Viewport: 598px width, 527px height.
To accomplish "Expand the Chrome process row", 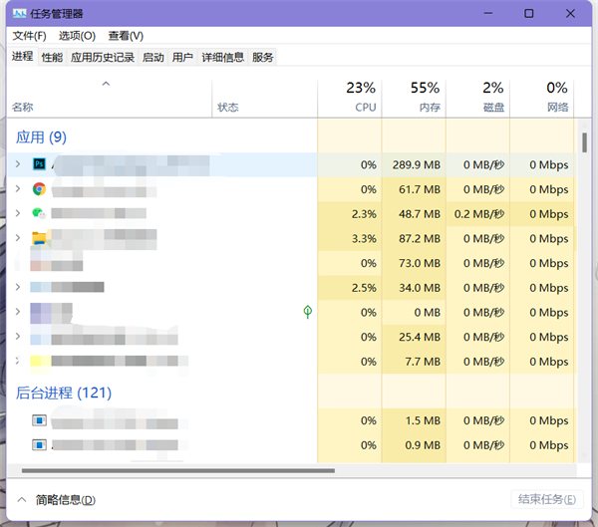I will point(18,188).
